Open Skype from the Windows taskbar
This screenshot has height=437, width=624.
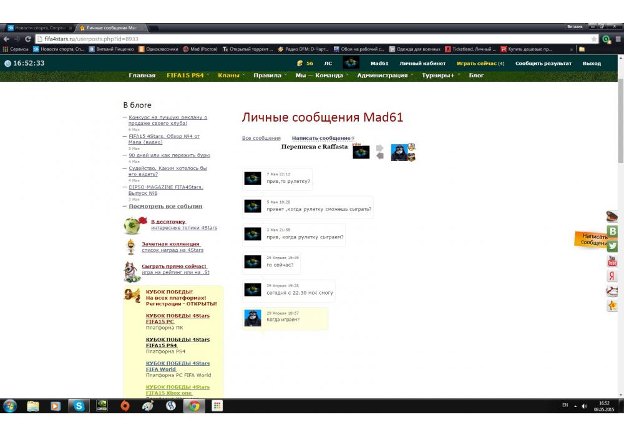(x=79, y=406)
